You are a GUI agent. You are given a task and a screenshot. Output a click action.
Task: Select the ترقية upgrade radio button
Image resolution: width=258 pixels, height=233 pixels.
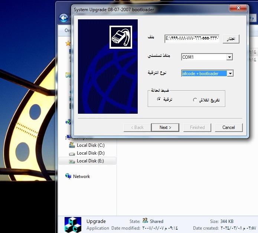(159, 99)
